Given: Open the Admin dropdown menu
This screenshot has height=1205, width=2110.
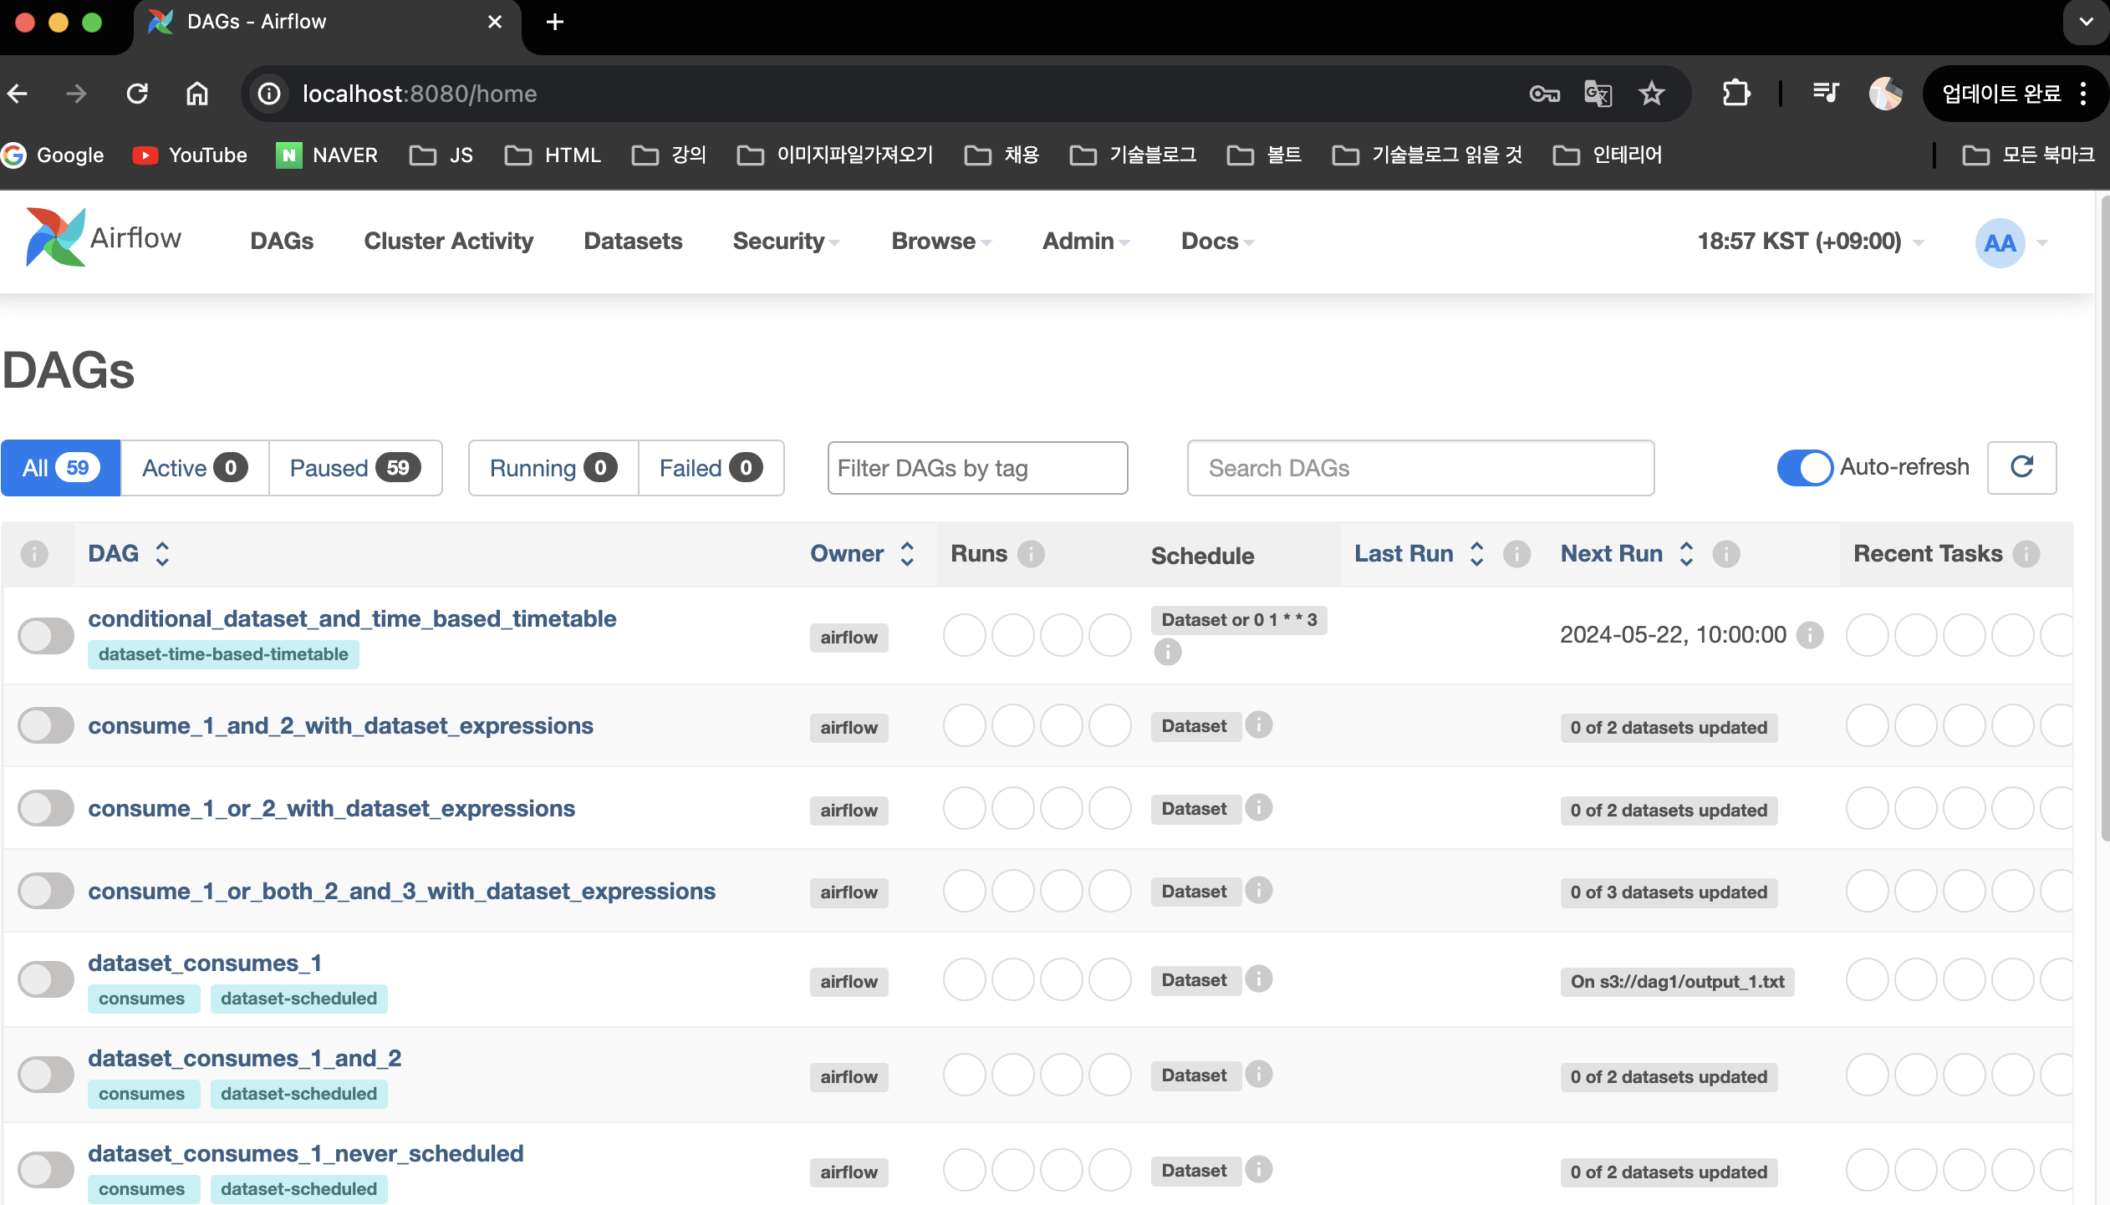Looking at the screenshot, I should (x=1085, y=242).
